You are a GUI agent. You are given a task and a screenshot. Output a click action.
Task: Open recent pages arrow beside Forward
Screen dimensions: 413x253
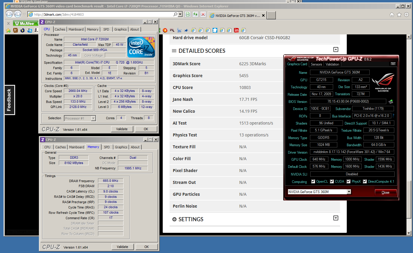24,14
